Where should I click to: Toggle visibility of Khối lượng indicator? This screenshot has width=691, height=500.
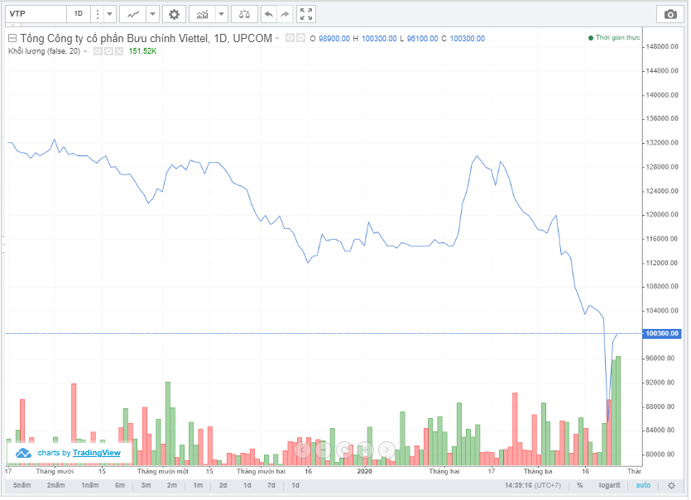98,51
